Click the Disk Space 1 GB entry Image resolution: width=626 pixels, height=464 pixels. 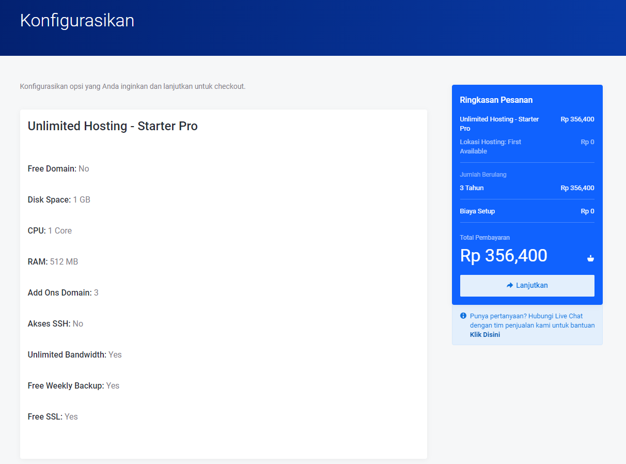tap(59, 200)
